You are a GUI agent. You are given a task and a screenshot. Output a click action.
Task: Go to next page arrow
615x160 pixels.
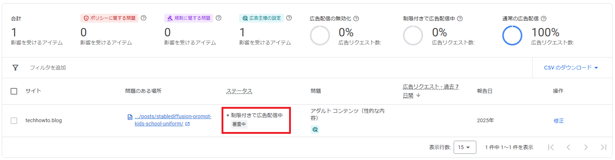(x=586, y=147)
